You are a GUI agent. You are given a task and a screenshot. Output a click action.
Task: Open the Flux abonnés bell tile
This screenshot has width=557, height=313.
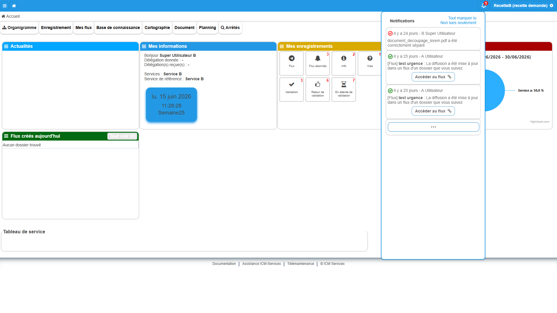click(318, 63)
